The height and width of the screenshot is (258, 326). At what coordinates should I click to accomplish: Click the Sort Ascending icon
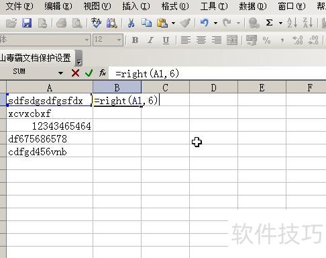(x=292, y=23)
